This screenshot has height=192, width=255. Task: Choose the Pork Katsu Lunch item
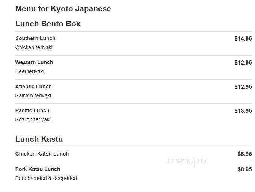click(x=38, y=169)
